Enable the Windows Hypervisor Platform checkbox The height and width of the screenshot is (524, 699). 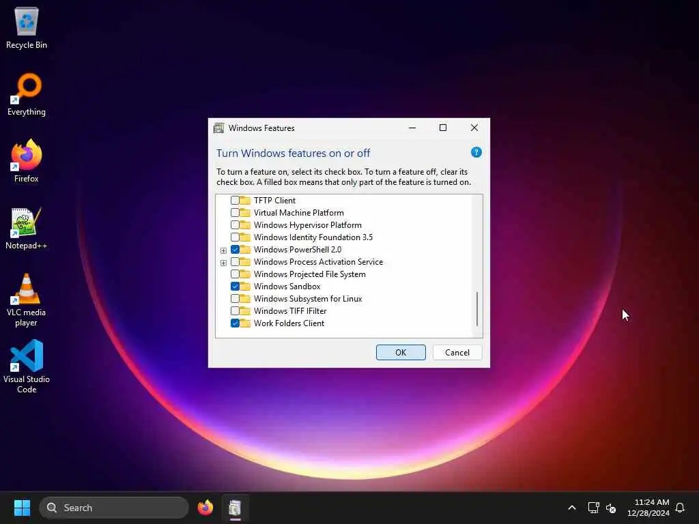tap(235, 224)
